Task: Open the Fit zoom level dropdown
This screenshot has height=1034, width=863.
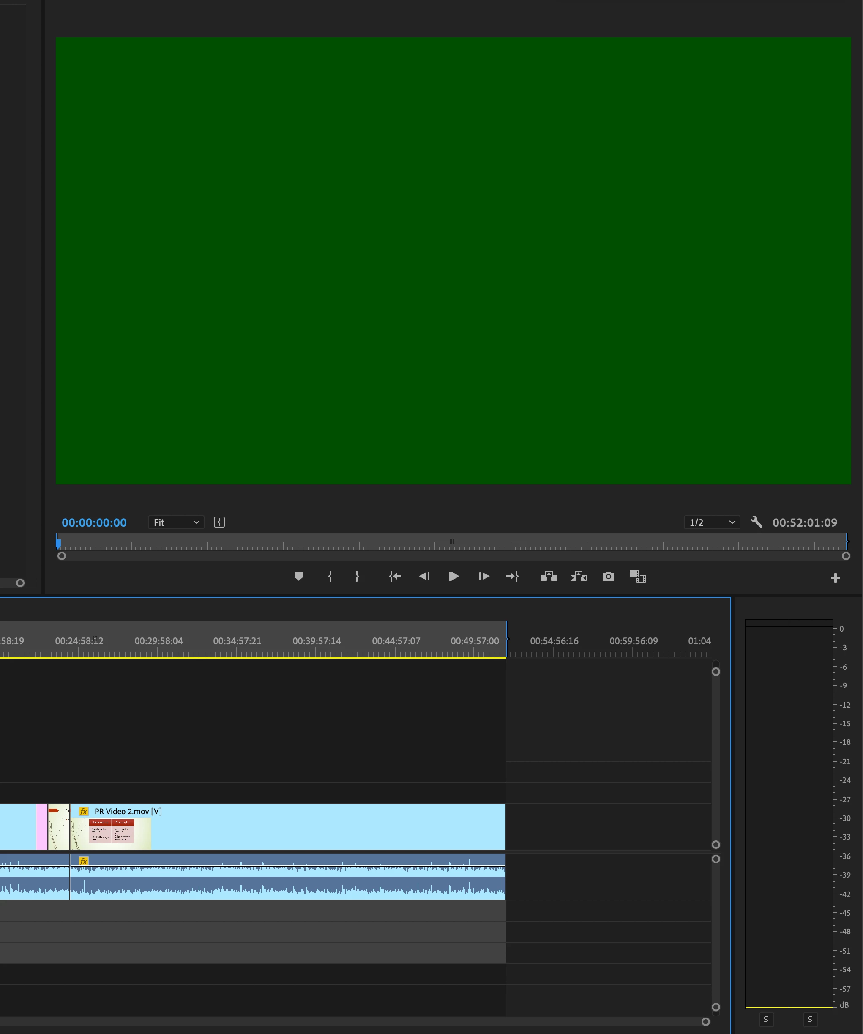Action: 176,522
